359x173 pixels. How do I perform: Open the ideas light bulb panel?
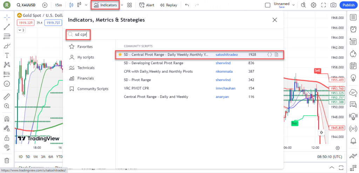[x=353, y=78]
